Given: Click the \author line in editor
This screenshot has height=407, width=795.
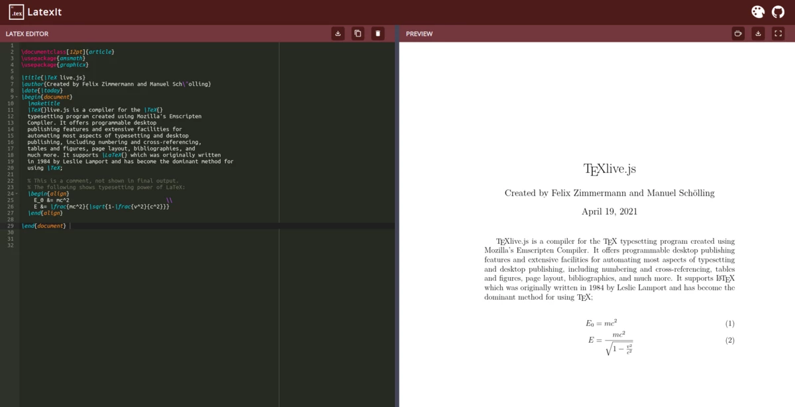Looking at the screenshot, I should click(117, 84).
